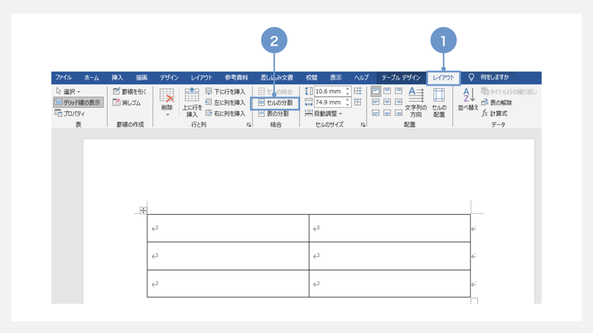Click the first row left cell
Screen dimensions: 593x333
pyautogui.click(x=228, y=228)
